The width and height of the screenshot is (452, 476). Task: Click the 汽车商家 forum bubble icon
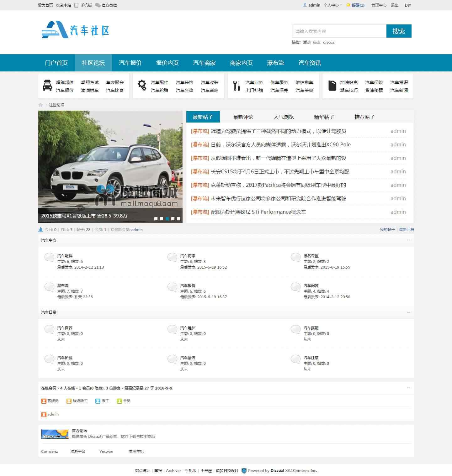172,257
